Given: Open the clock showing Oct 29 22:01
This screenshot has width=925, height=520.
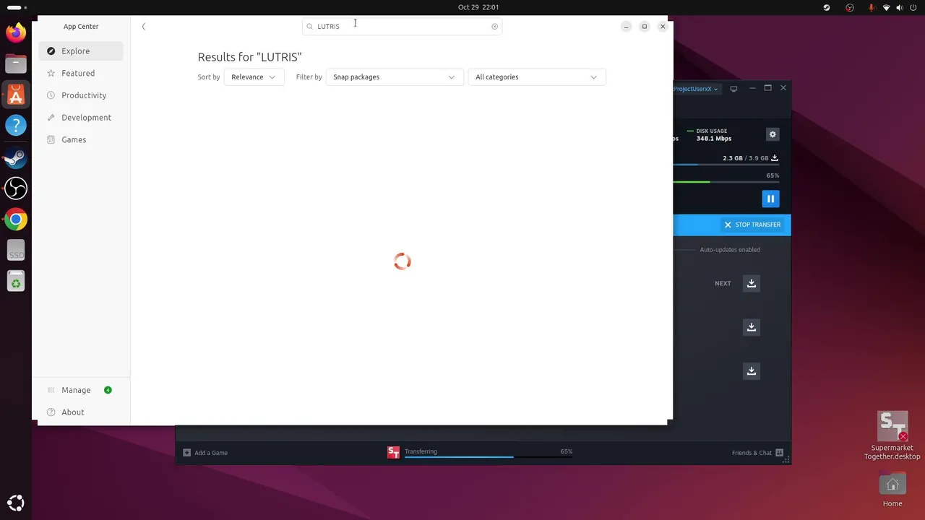Looking at the screenshot, I should click(478, 7).
